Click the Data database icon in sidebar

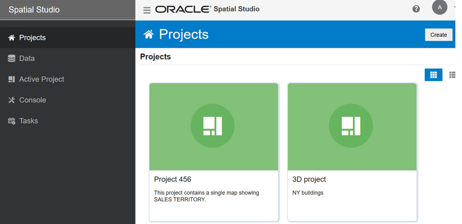[12, 58]
